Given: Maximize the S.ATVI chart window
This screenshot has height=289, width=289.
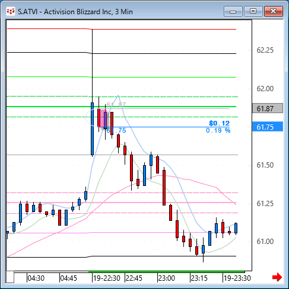Looking at the screenshot, I should click(x=253, y=11).
